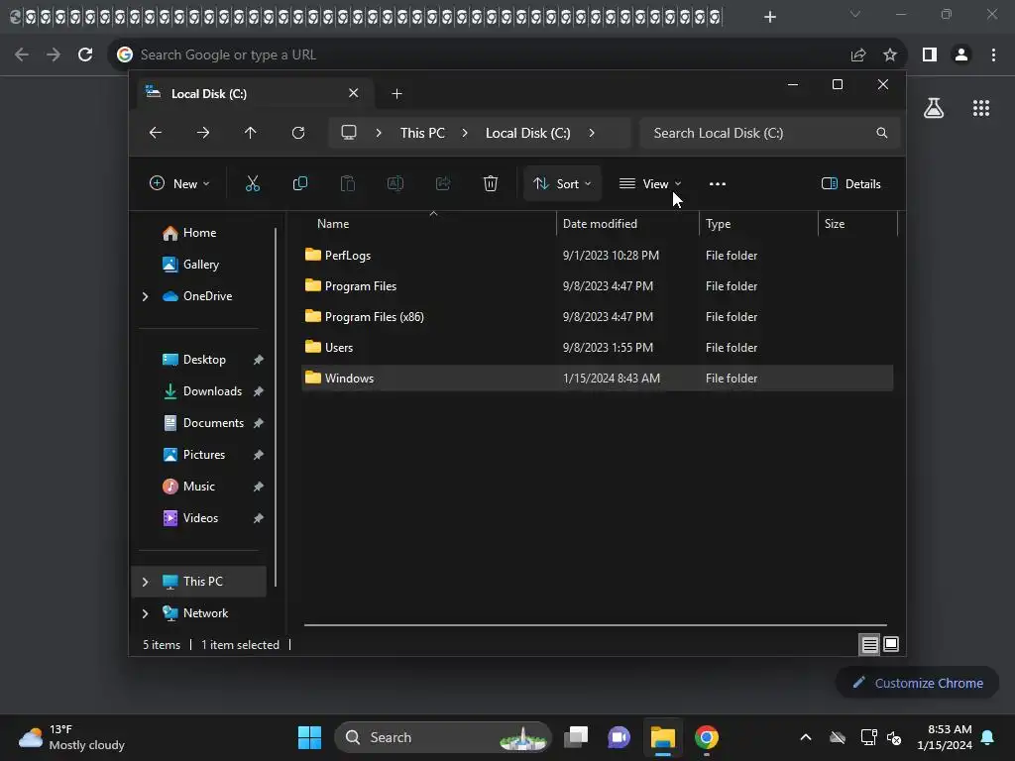Open the Search Labs flask icon
The width and height of the screenshot is (1015, 761).
[x=934, y=108]
